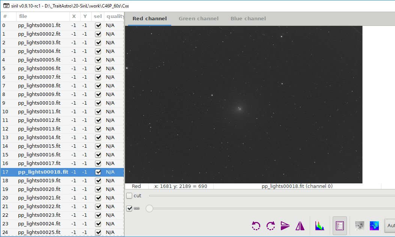
Task: Select the pp_lights00021.fit row
Action: (62, 198)
